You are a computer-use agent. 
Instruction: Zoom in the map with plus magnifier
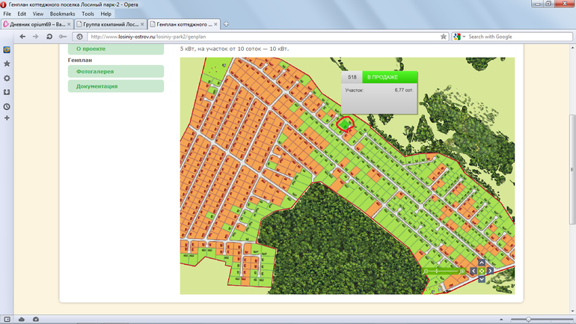pos(462,272)
